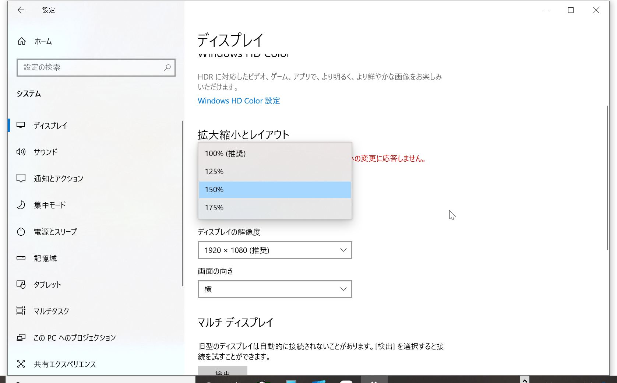Choose 175% scaling option
The image size is (617, 383).
point(275,208)
